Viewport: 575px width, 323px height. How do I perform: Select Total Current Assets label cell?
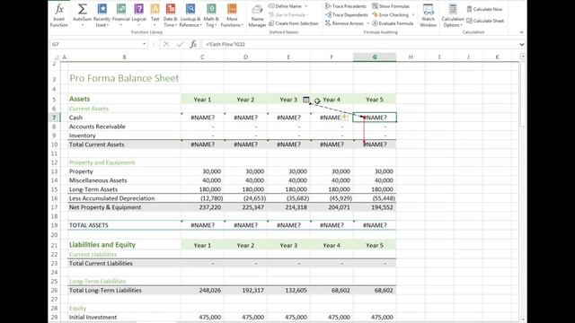[124, 144]
